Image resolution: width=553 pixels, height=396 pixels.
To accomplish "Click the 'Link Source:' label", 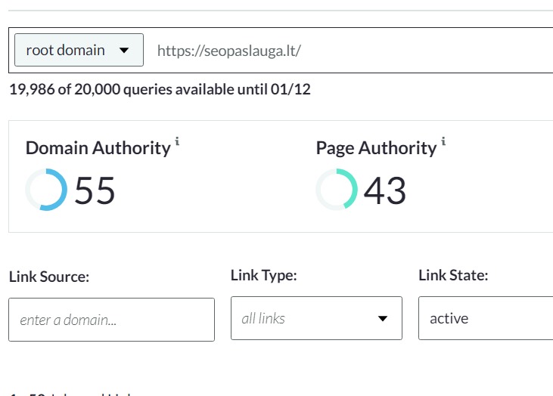I will tap(49, 277).
